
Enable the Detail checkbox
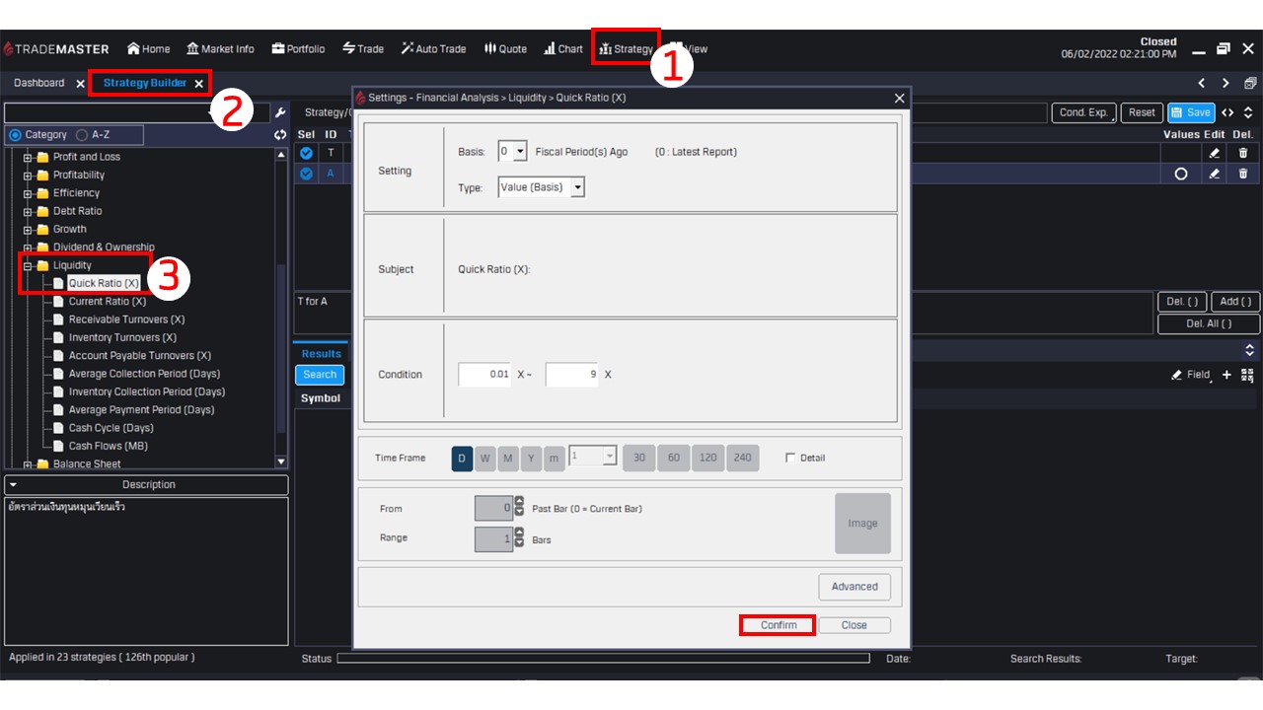point(790,458)
